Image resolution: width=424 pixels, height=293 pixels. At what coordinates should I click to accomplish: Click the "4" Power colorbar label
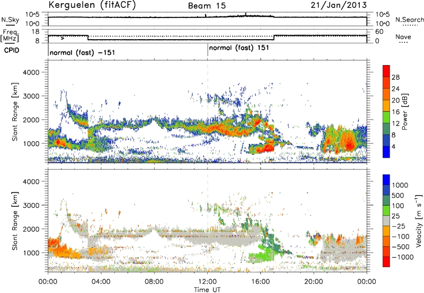pos(393,147)
